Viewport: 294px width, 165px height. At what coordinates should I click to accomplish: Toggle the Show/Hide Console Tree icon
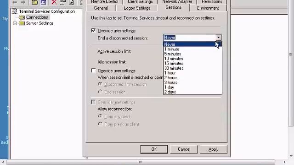(x=43, y=2)
